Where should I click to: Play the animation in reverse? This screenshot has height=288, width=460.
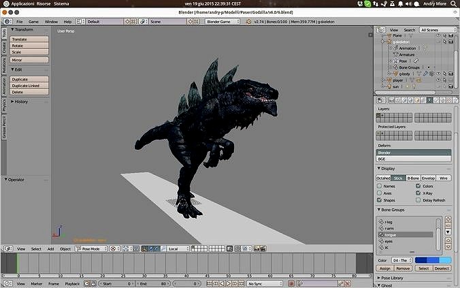pos(222,284)
